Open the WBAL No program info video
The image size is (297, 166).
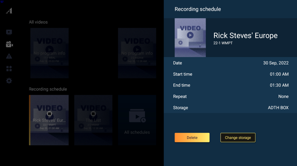(49, 53)
